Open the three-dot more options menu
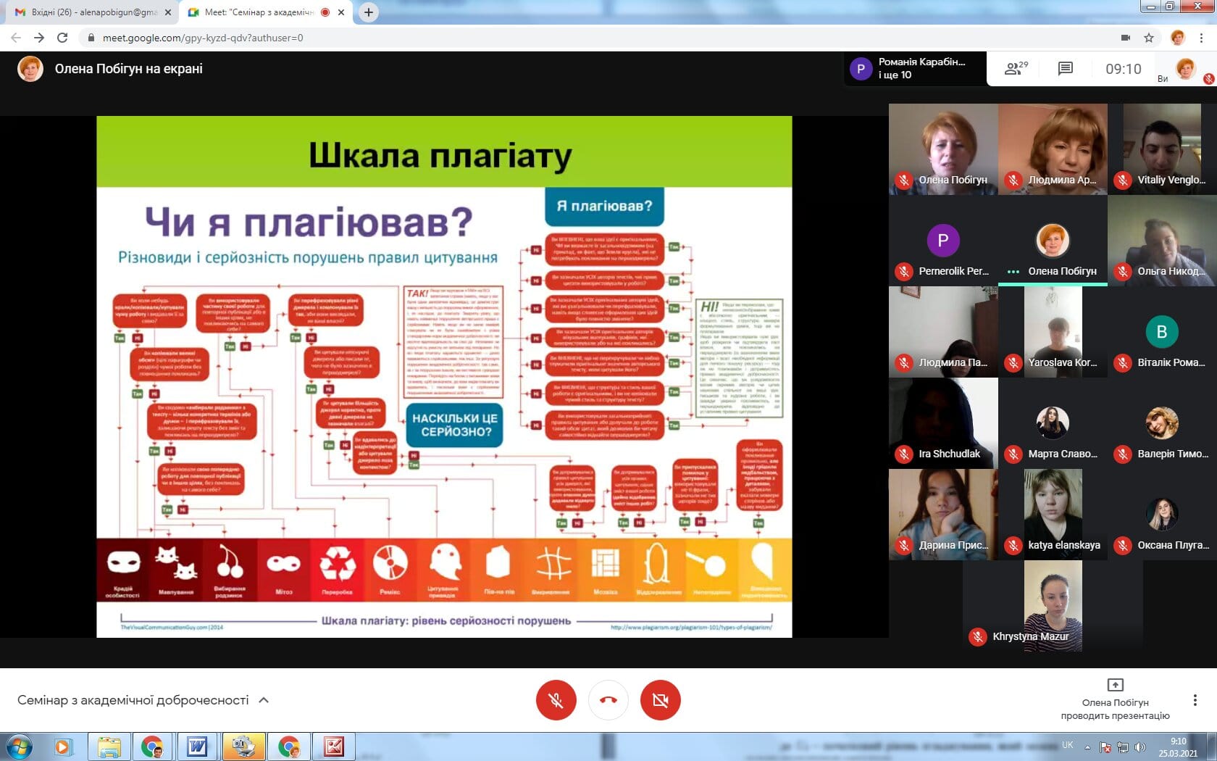Screen dimensions: 1217x761 click(x=1195, y=700)
